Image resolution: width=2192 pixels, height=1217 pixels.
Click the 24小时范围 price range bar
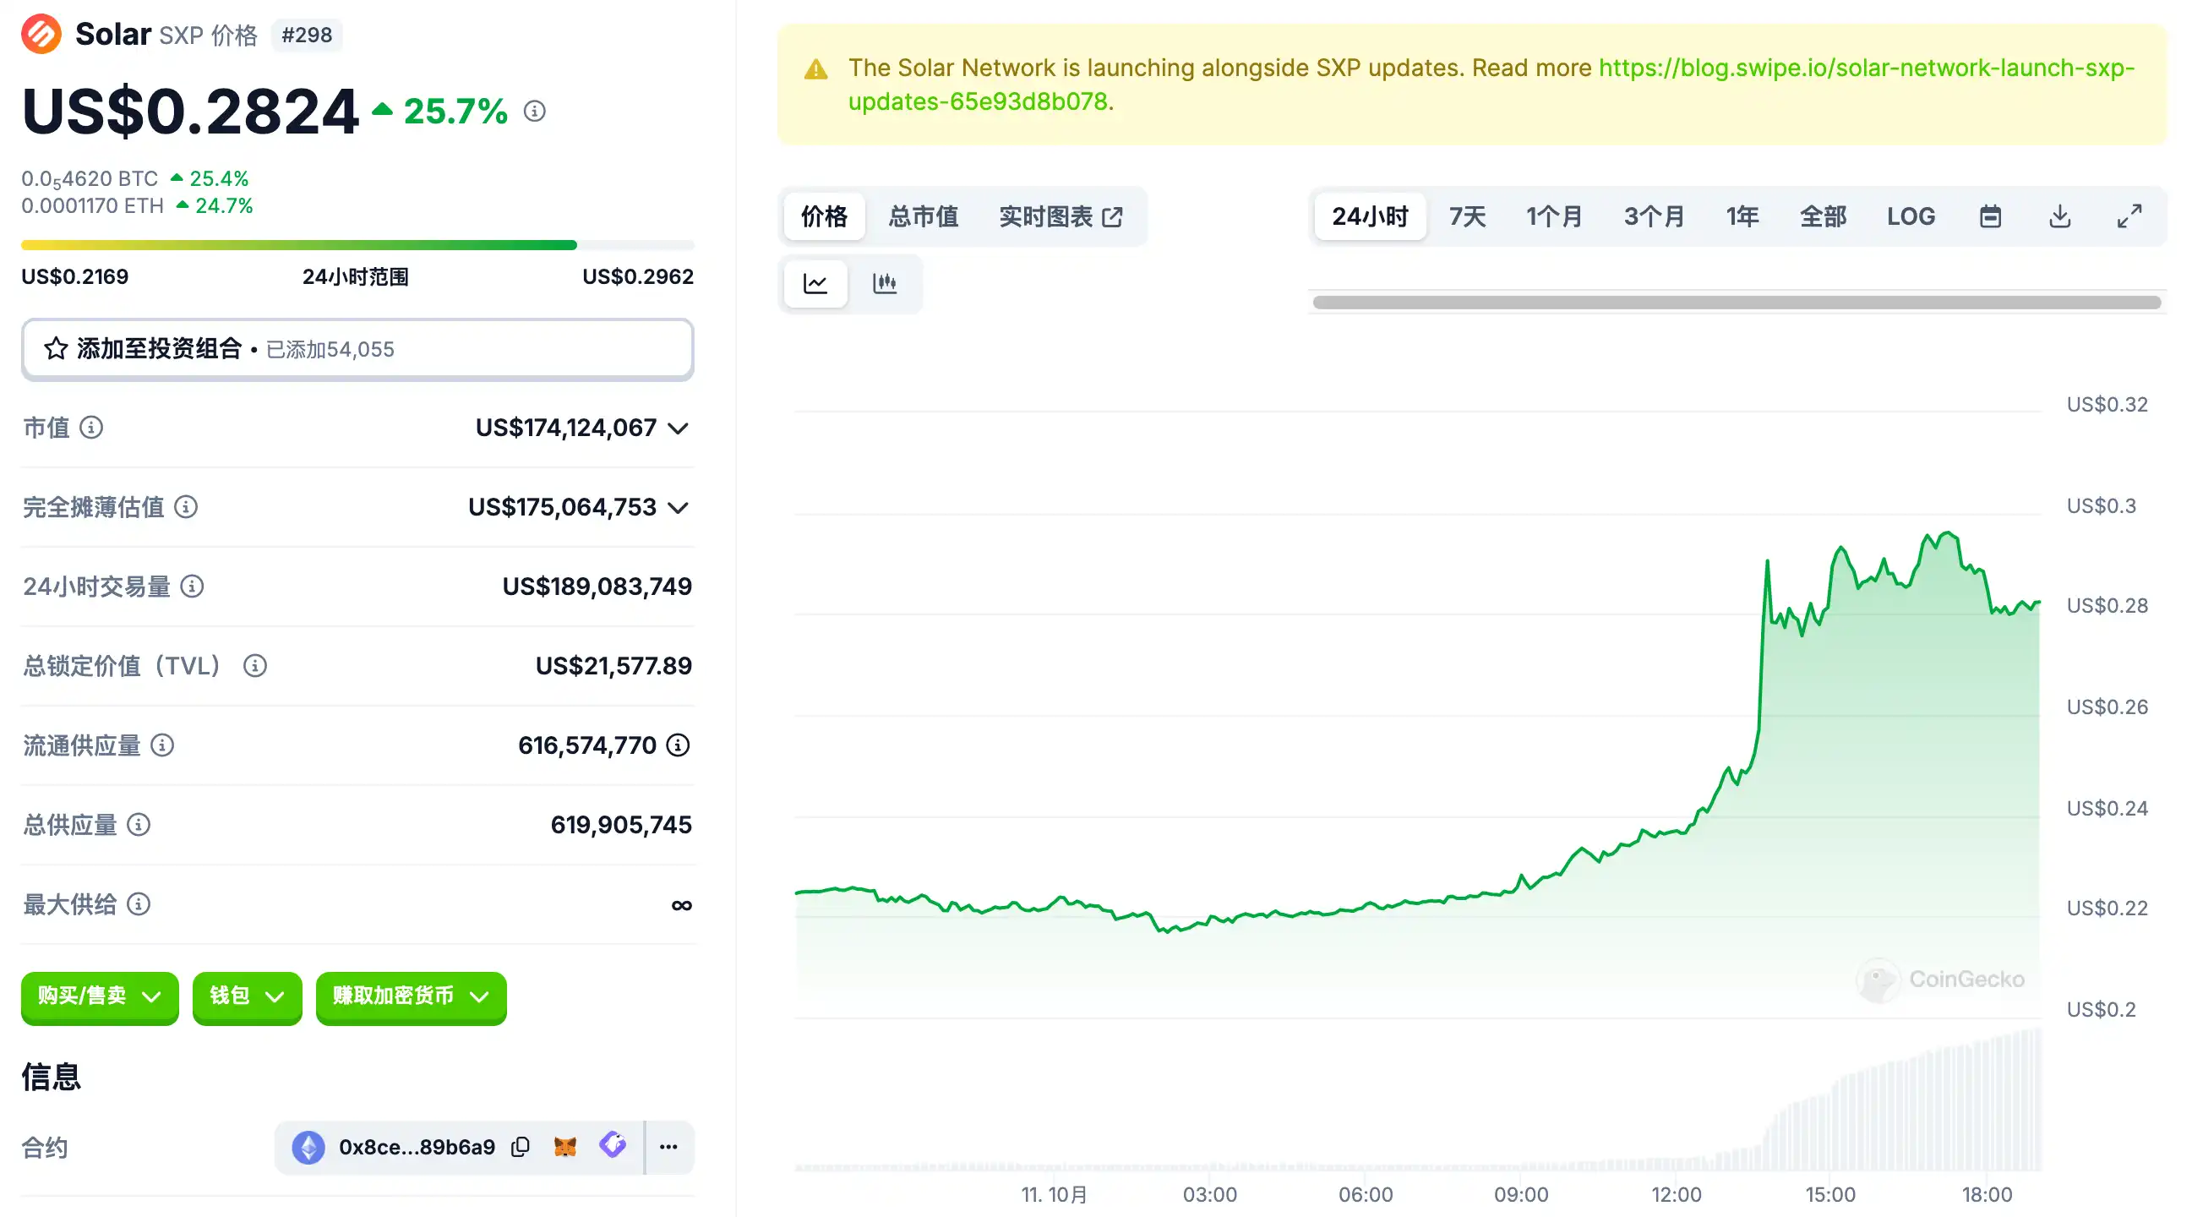pos(357,245)
